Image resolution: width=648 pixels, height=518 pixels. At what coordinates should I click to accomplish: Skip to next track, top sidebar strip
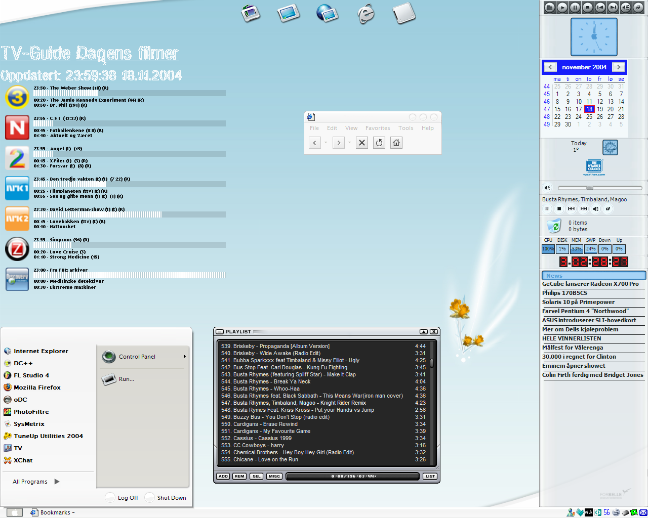613,7
